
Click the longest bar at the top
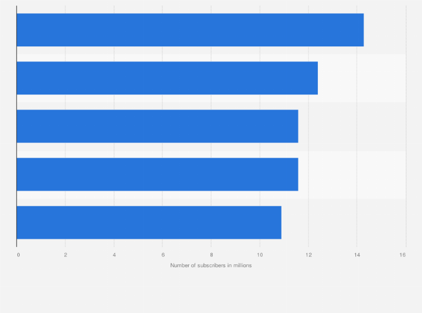pos(190,30)
